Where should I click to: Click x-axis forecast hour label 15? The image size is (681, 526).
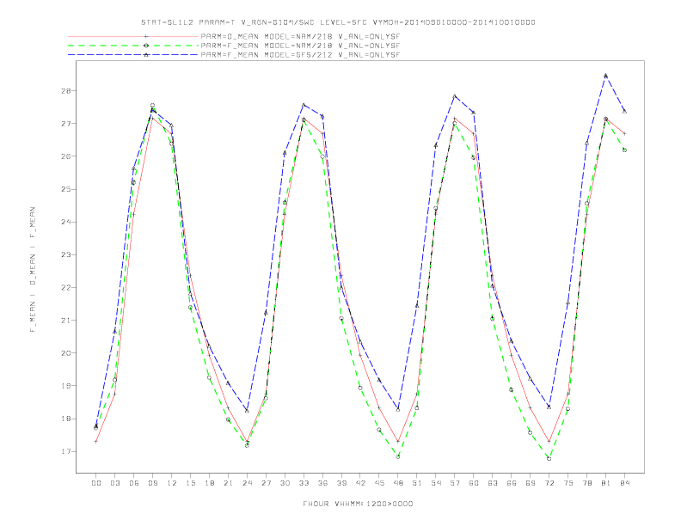tap(191, 483)
